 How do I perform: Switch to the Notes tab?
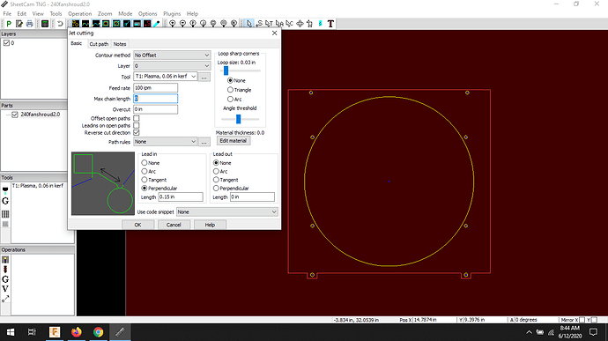pos(120,44)
